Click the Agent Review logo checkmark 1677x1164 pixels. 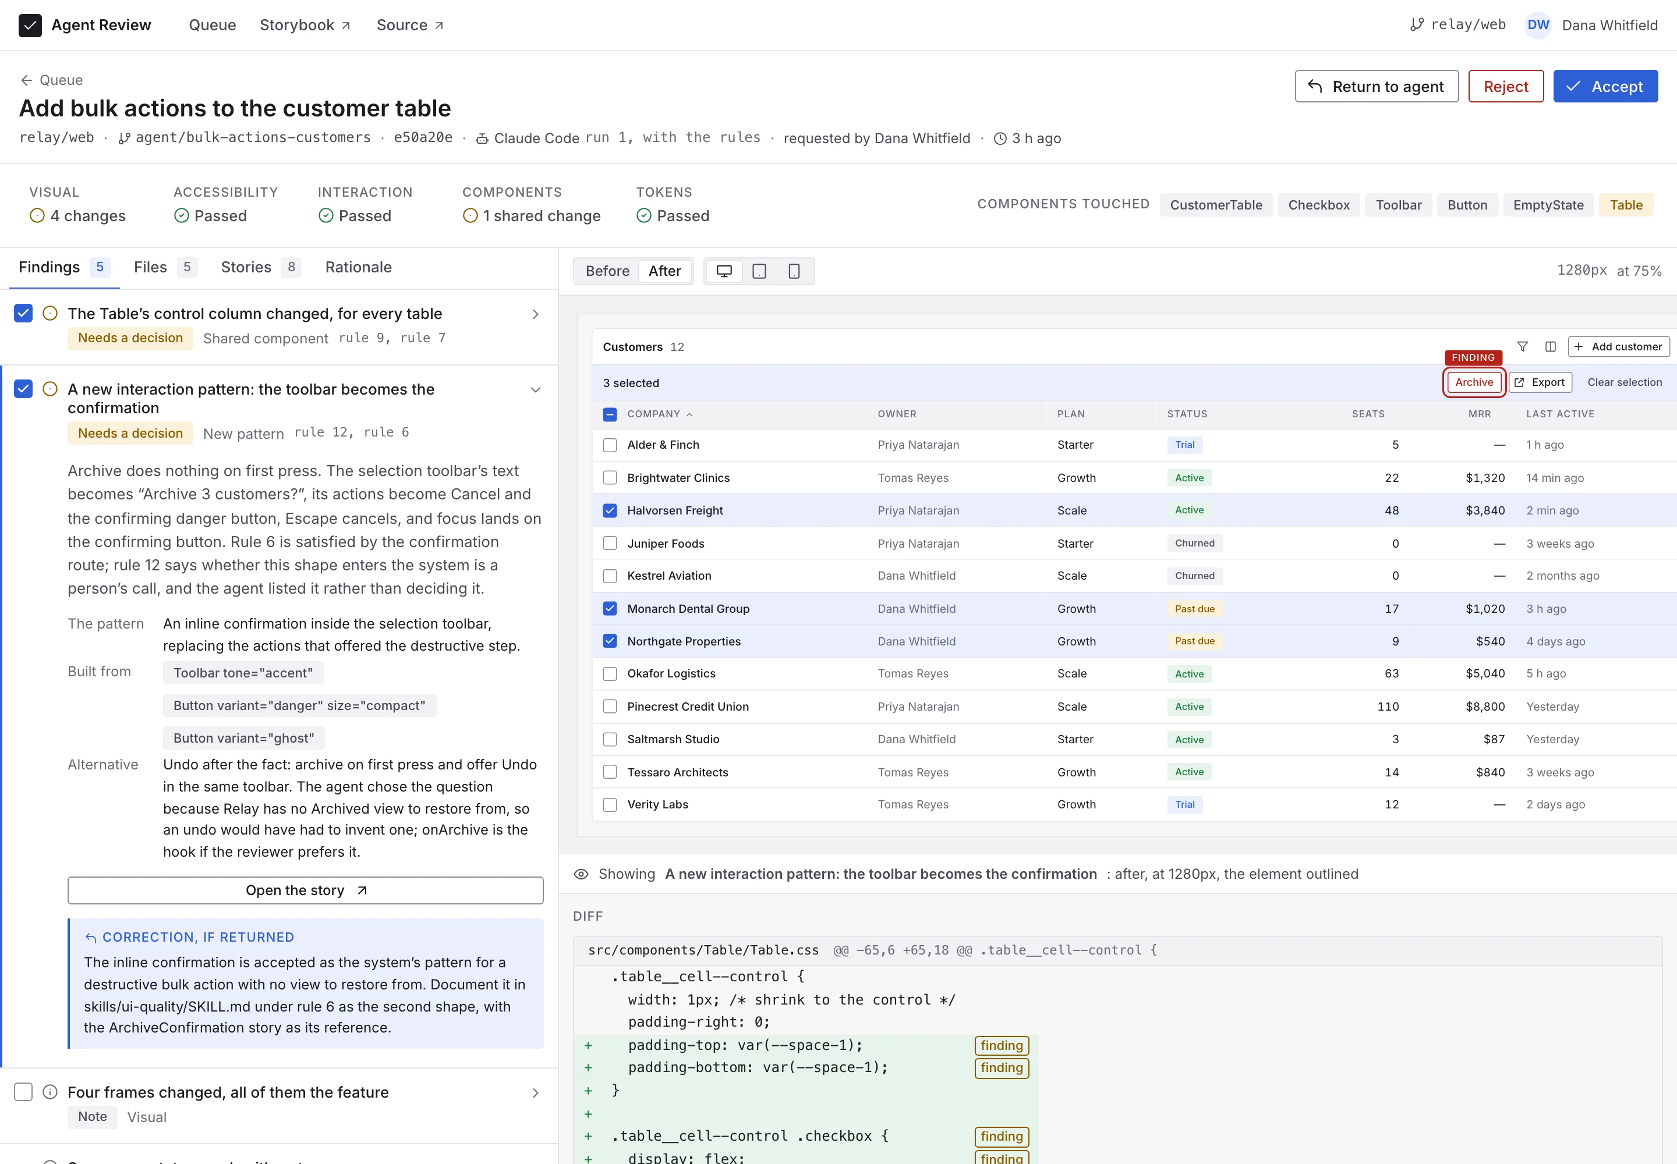tap(30, 25)
